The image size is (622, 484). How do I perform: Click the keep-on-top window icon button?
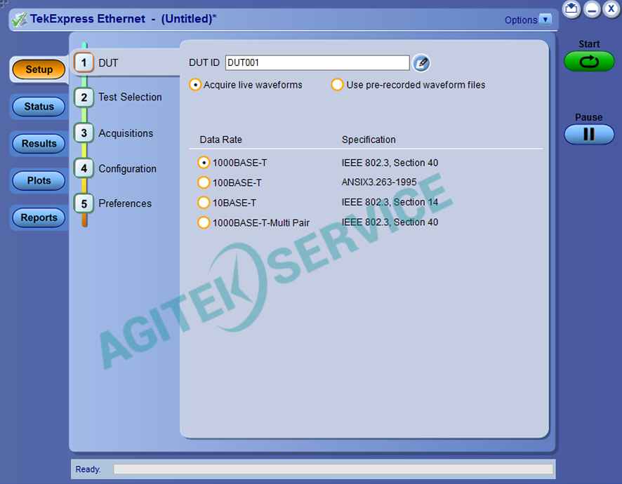point(571,8)
